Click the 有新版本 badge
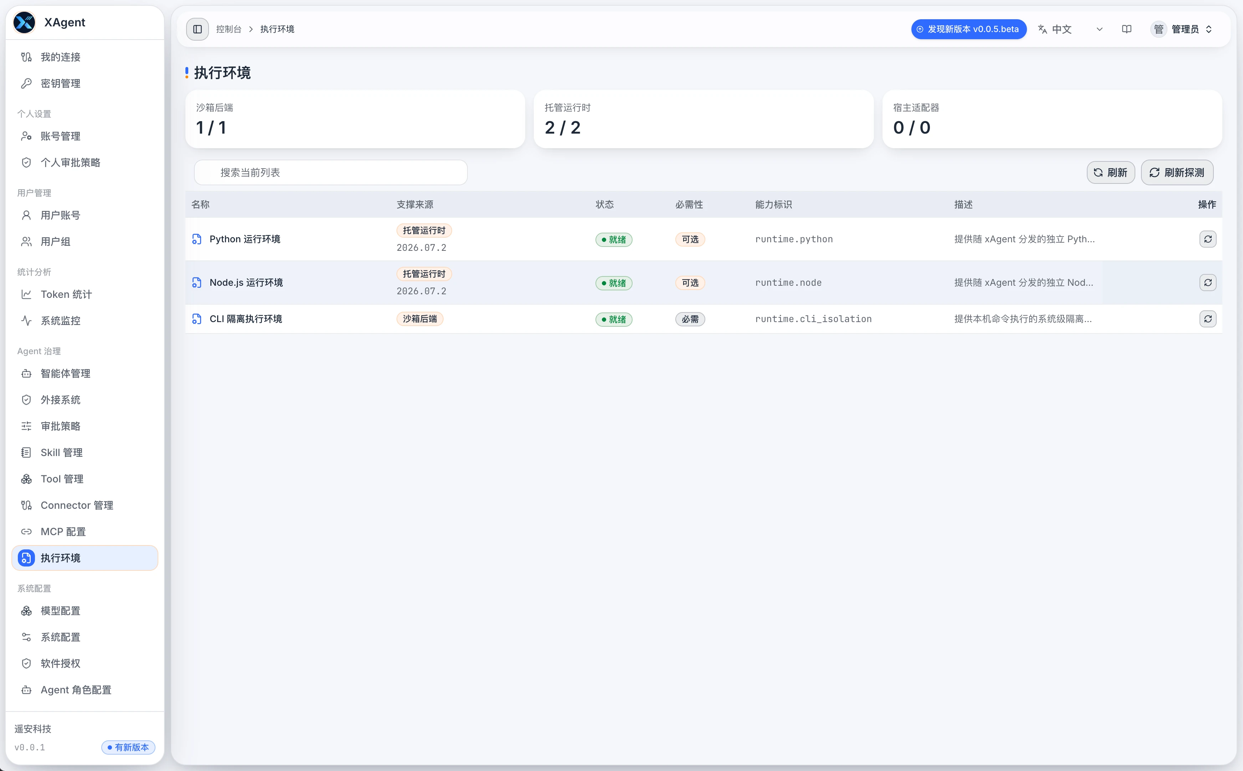The height and width of the screenshot is (771, 1243). click(x=128, y=747)
